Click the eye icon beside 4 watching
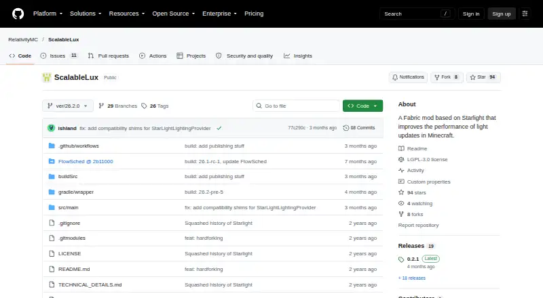Screen dimensions: 543x298 [x=401, y=203]
